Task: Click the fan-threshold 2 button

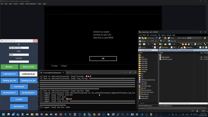Action: [x=28, y=93]
